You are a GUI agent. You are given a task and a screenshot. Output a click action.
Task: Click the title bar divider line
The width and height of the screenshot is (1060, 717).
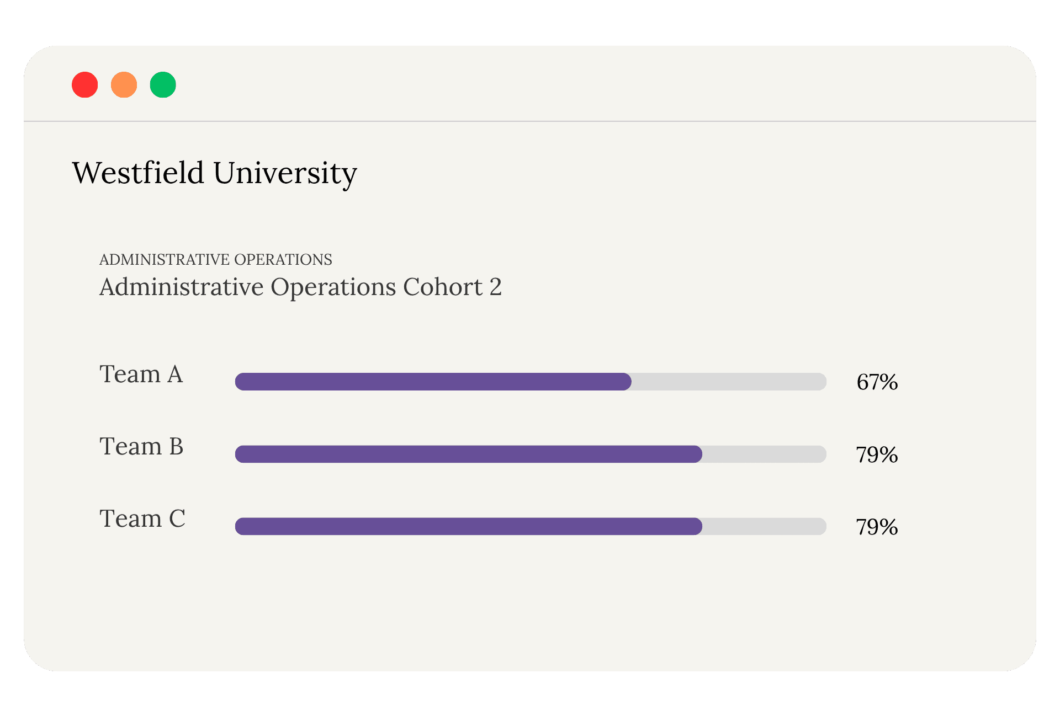530,121
